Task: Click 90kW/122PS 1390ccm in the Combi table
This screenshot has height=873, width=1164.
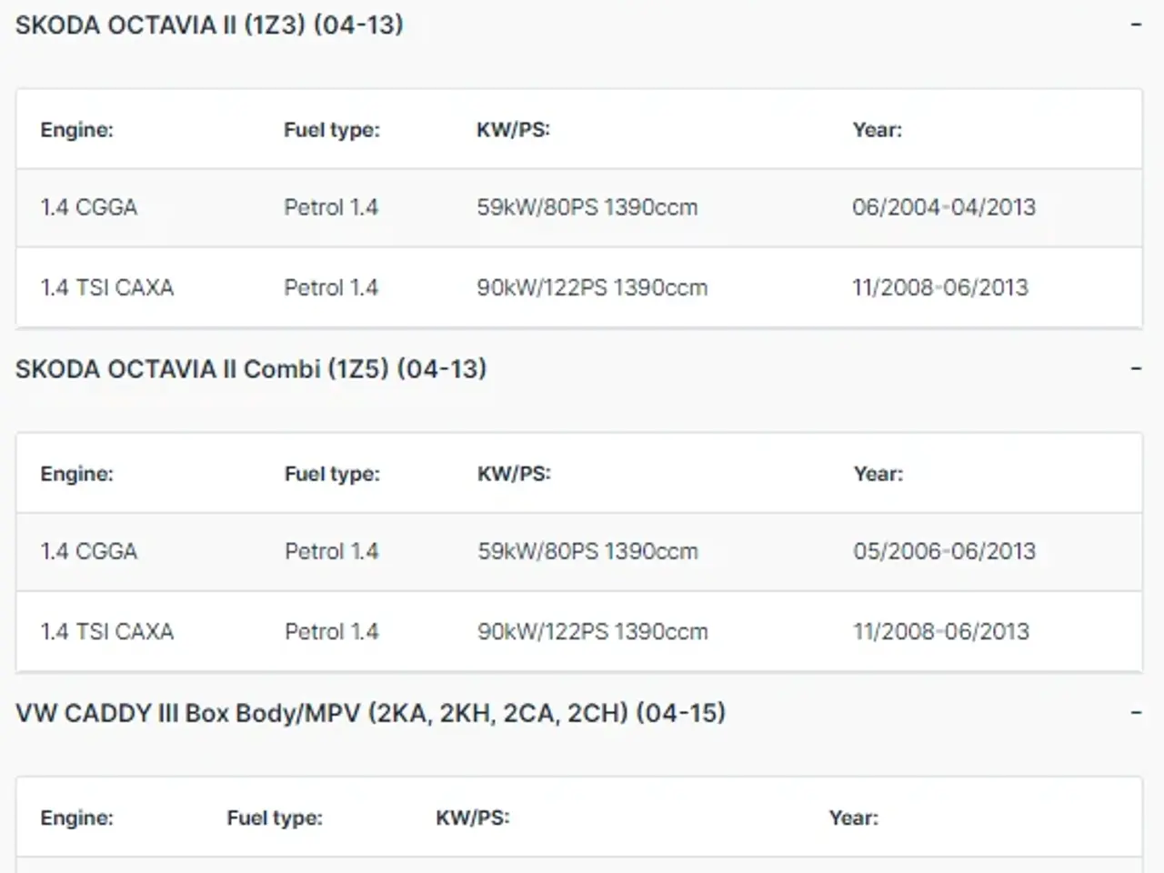Action: 593,631
